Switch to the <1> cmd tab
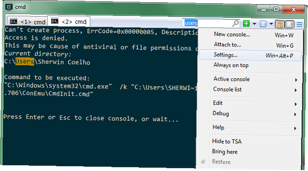308x171 pixels. [x=28, y=22]
